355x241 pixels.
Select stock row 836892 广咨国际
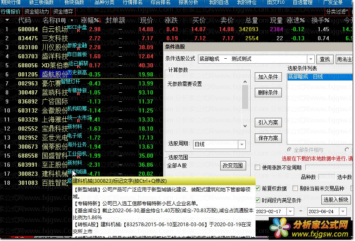click(x=81, y=101)
